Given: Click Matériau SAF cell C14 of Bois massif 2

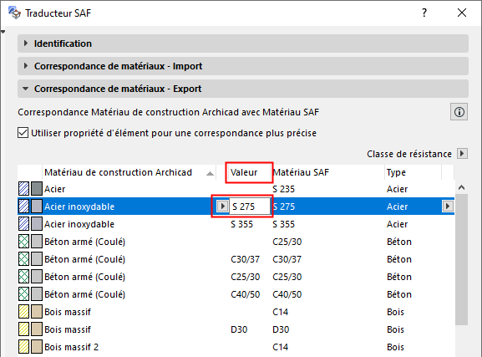Looking at the screenshot, I should (280, 347).
